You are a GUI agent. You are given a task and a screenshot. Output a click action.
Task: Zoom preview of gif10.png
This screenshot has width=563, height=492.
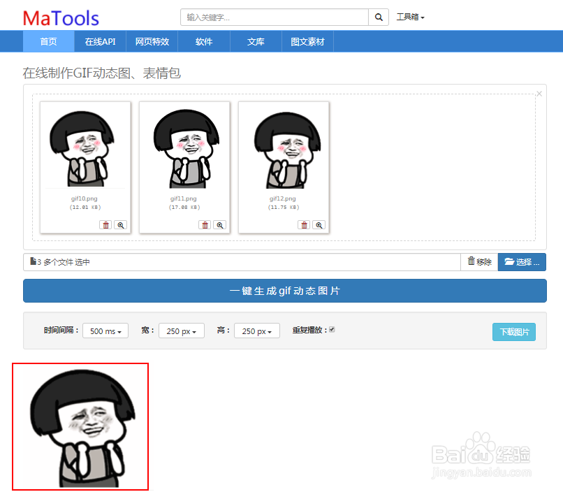coord(121,225)
